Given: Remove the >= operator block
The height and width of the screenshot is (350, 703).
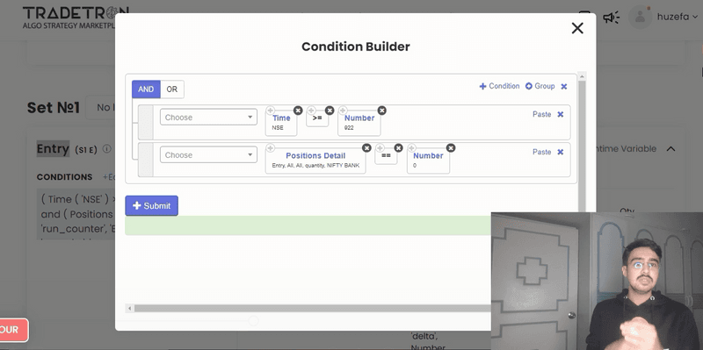Looking at the screenshot, I should [330, 111].
